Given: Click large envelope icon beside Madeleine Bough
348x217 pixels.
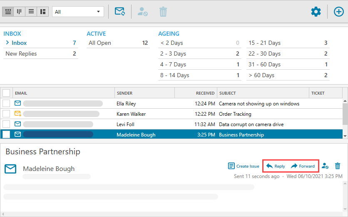Looking at the screenshot, I should [10, 169].
